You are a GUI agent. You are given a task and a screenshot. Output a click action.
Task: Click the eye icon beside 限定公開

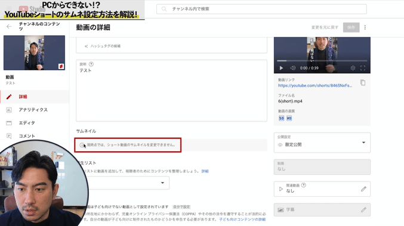tap(280, 145)
